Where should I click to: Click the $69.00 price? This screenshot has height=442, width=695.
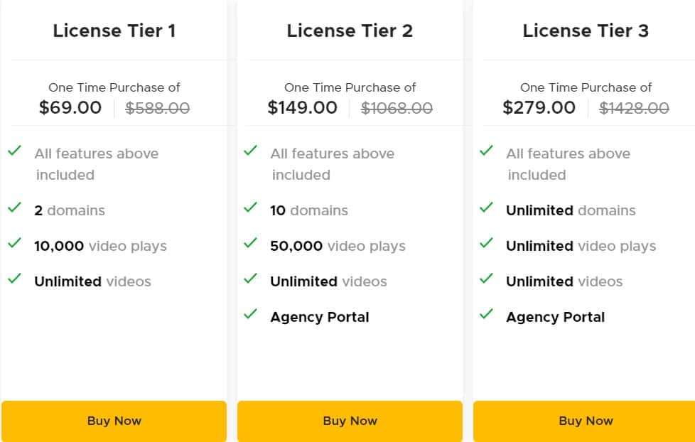coord(71,108)
